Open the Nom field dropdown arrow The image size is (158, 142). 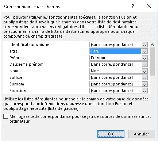(x=144, y=71)
